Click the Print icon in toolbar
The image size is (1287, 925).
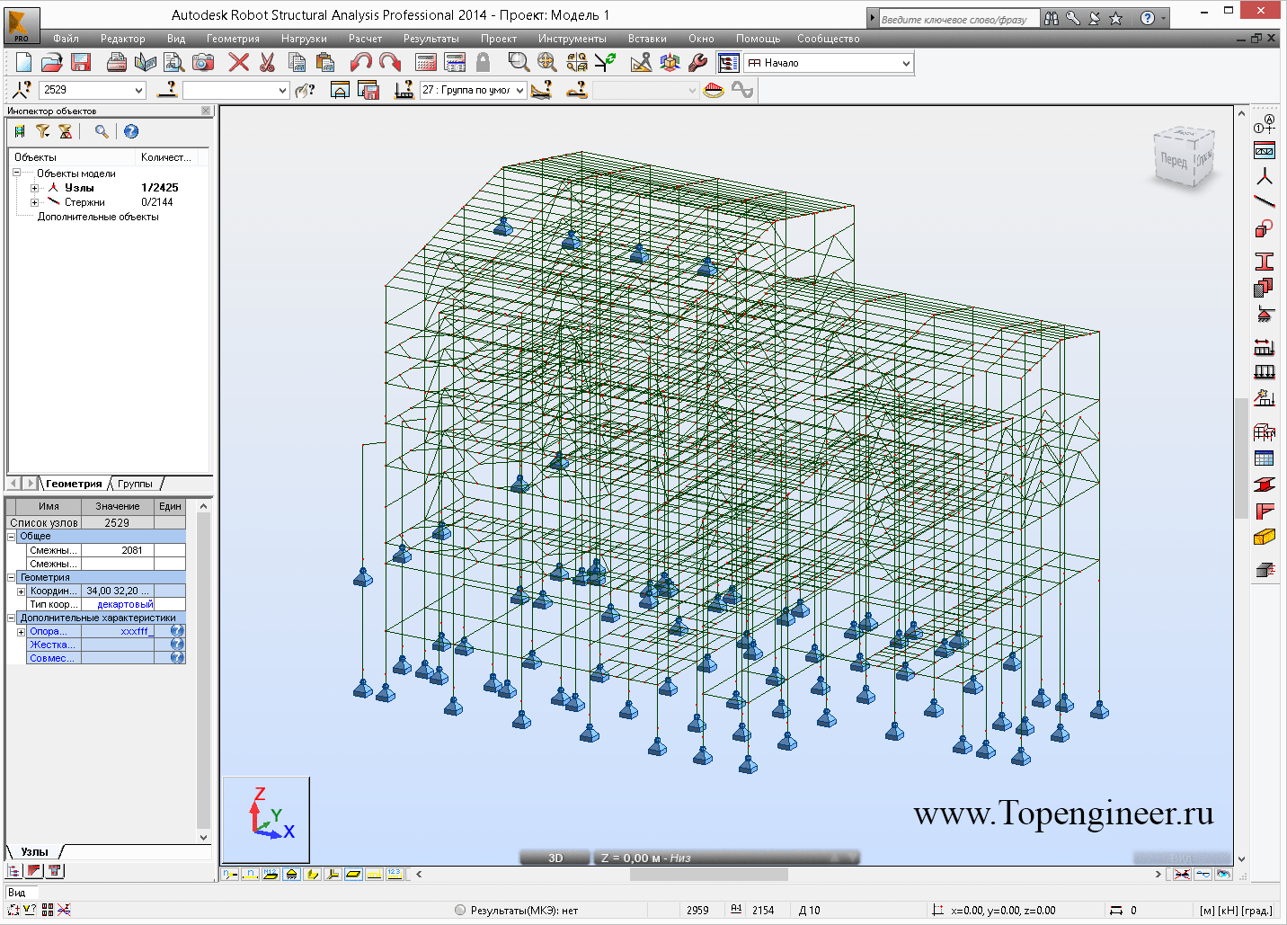(x=116, y=62)
